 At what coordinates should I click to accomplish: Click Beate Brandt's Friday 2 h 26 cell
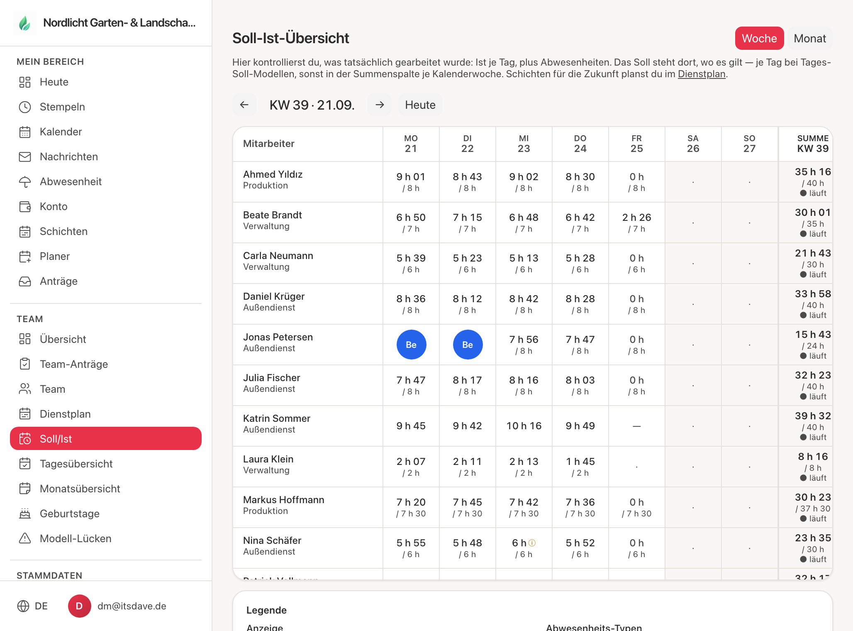point(636,223)
